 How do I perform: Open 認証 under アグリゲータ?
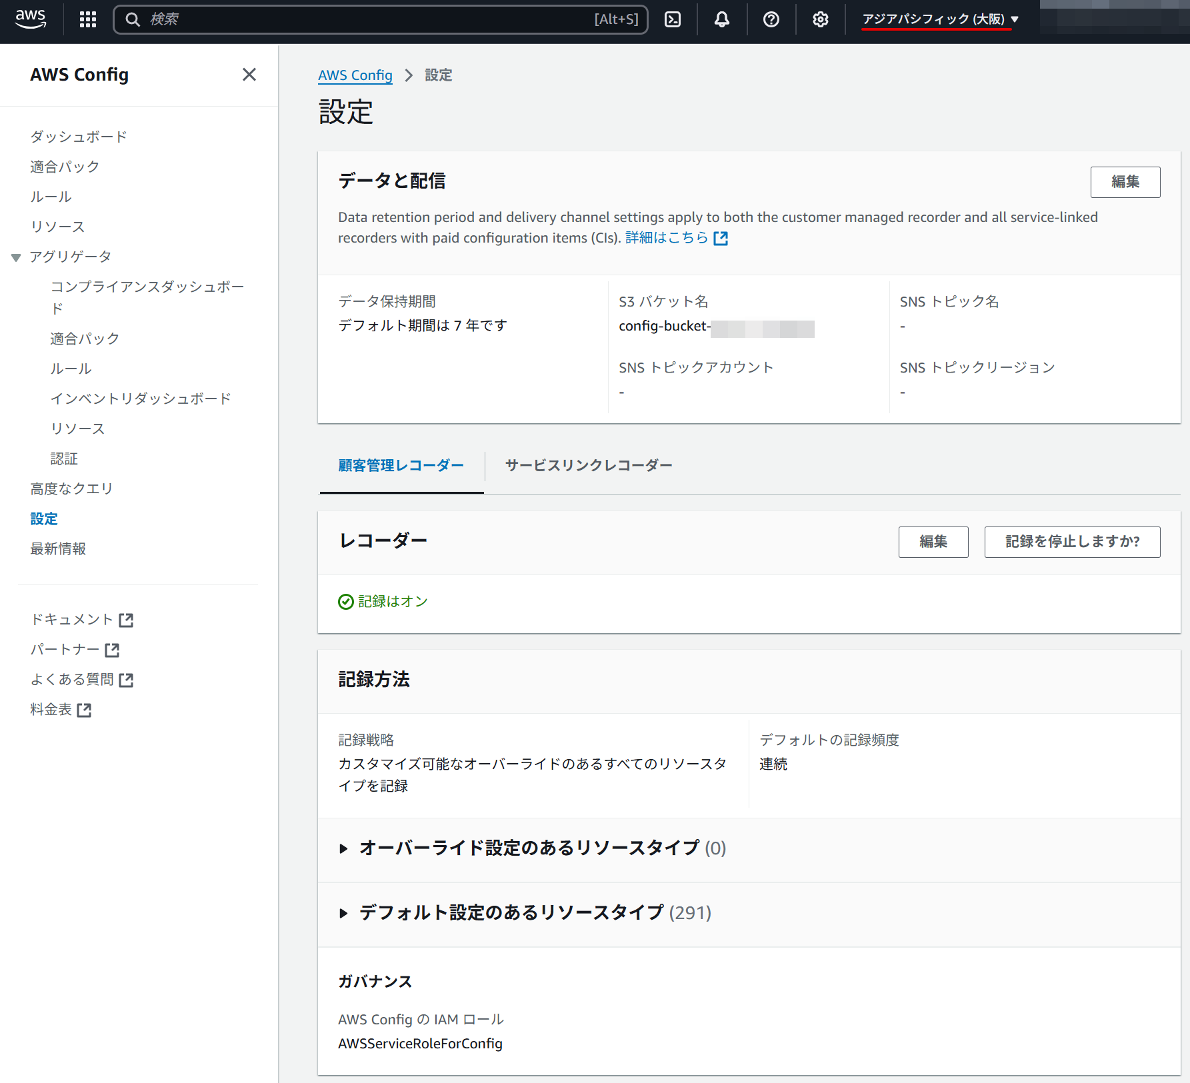[64, 459]
